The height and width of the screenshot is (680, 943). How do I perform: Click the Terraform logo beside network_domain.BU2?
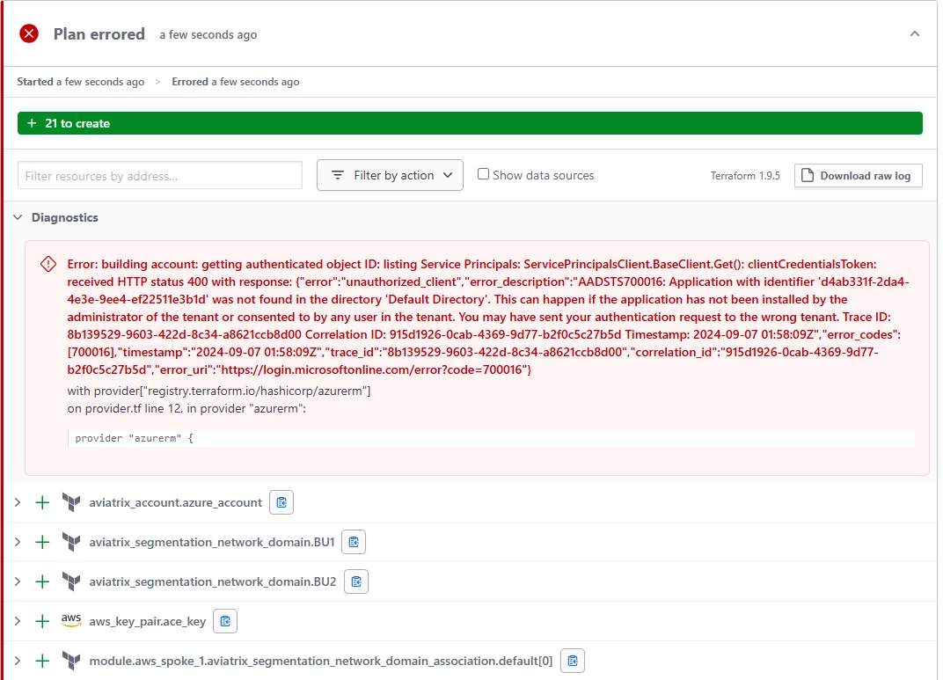pyautogui.click(x=71, y=581)
